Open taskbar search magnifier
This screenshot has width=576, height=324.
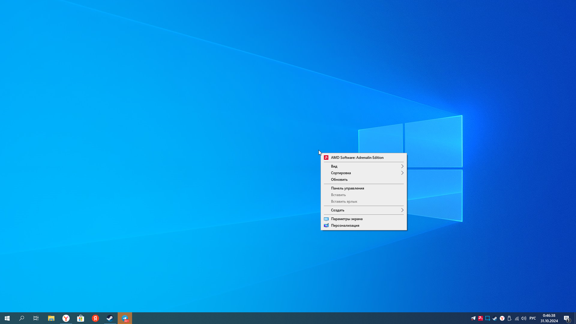[22, 318]
